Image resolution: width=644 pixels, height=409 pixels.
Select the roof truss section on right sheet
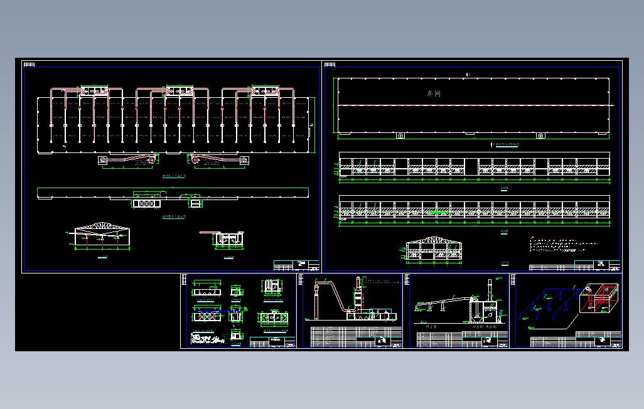pyautogui.click(x=434, y=248)
